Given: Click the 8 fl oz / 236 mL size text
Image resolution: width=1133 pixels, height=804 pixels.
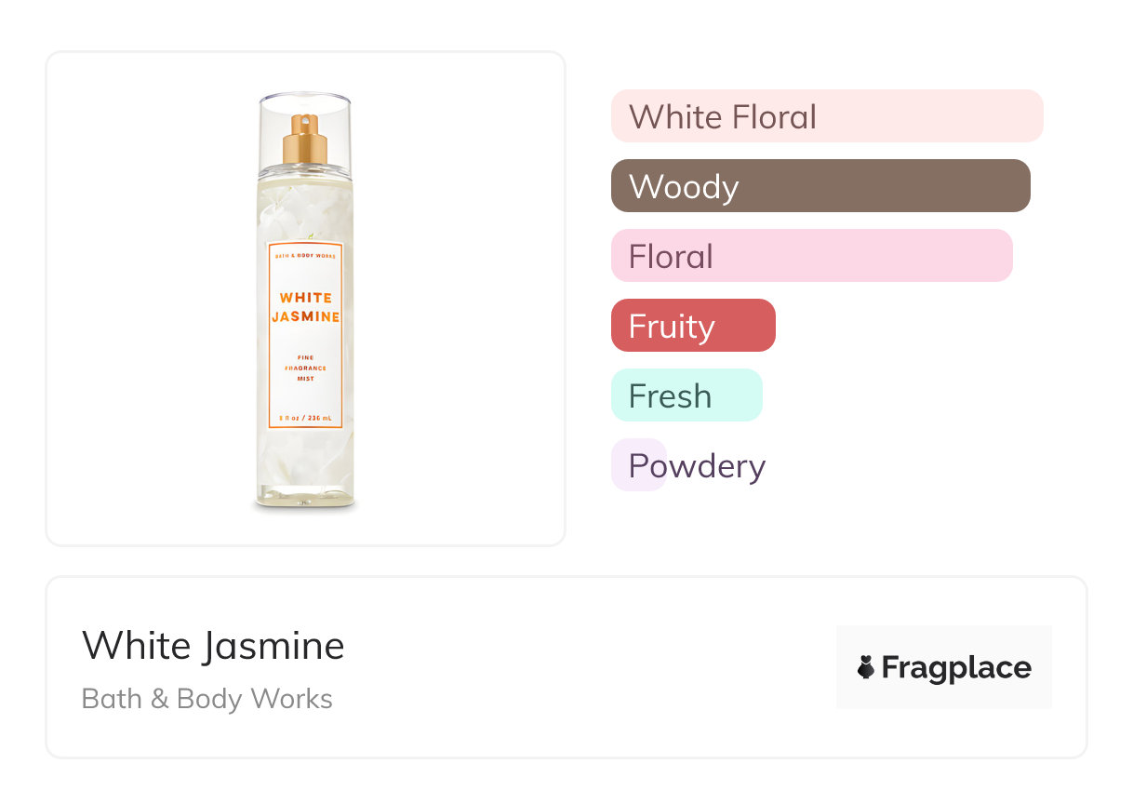Looking at the screenshot, I should coord(305,420).
